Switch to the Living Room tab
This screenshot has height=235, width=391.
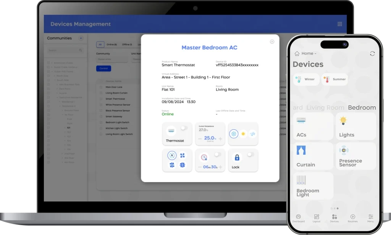pyautogui.click(x=325, y=108)
